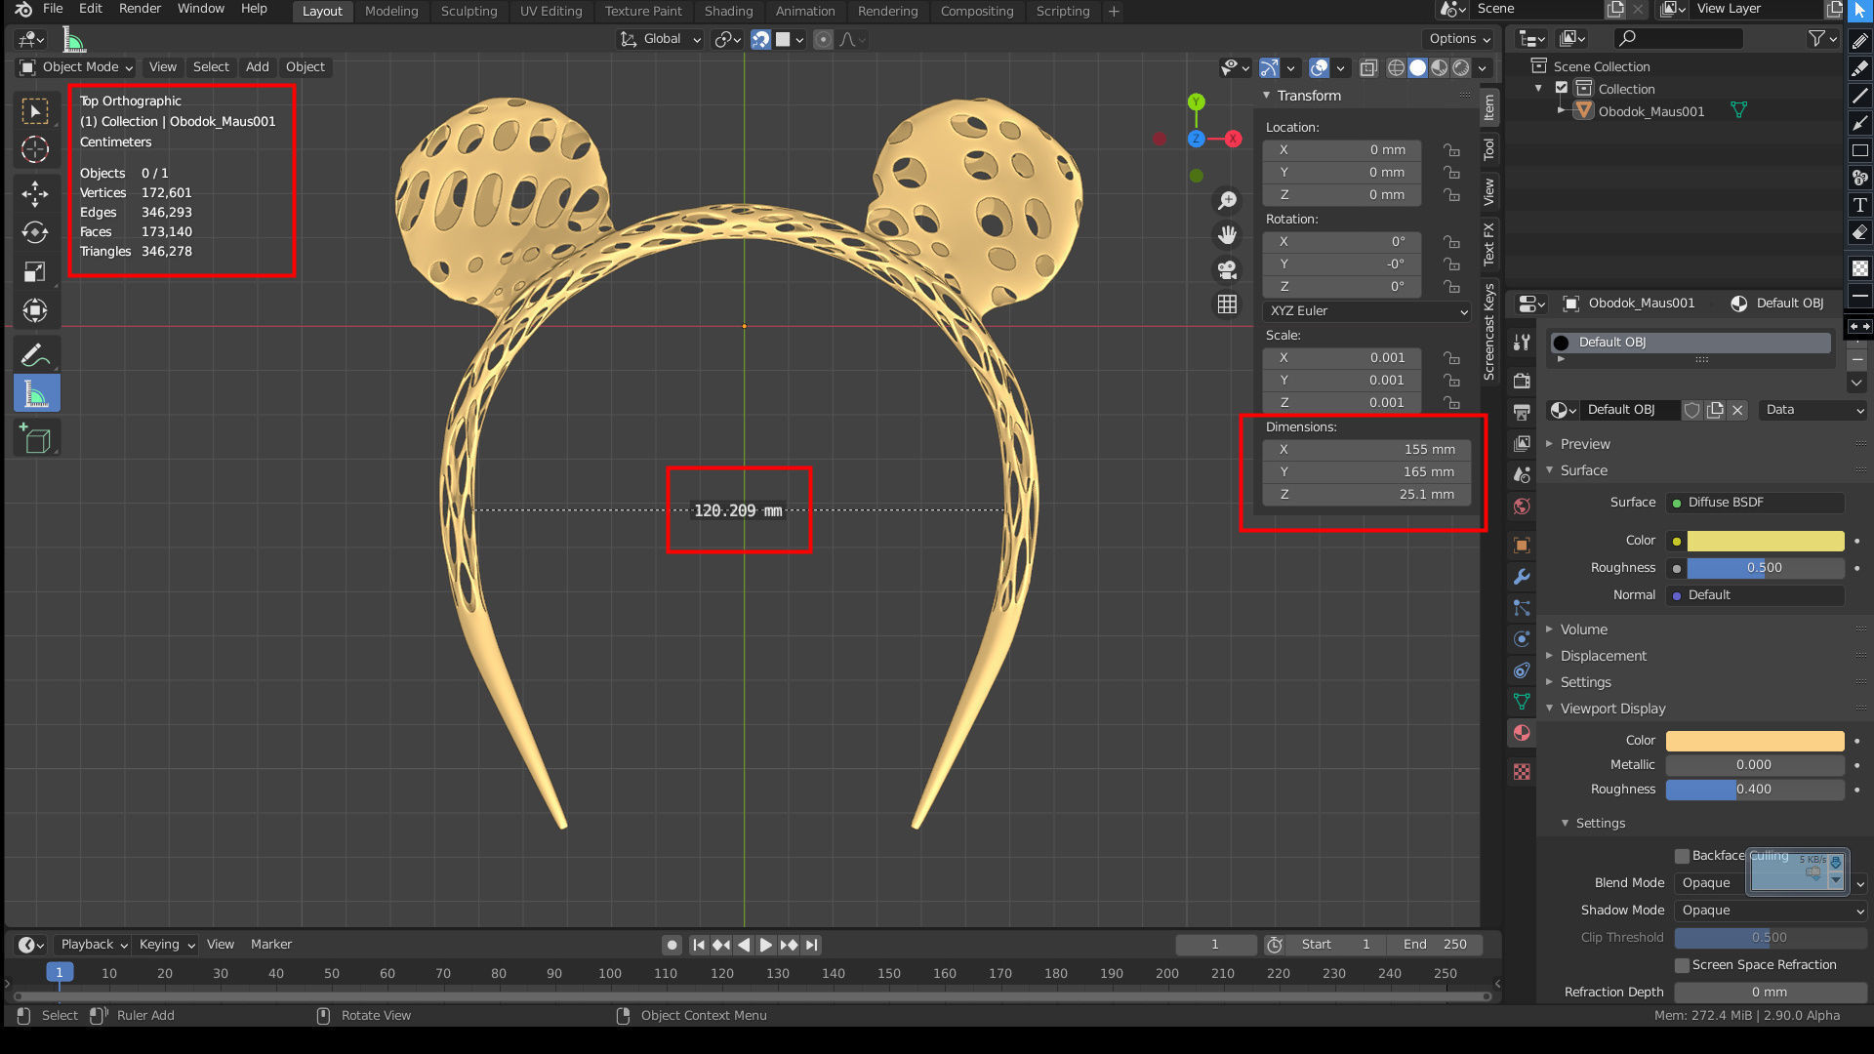Switch orthographic/perspective grid icon

pyautogui.click(x=1228, y=304)
